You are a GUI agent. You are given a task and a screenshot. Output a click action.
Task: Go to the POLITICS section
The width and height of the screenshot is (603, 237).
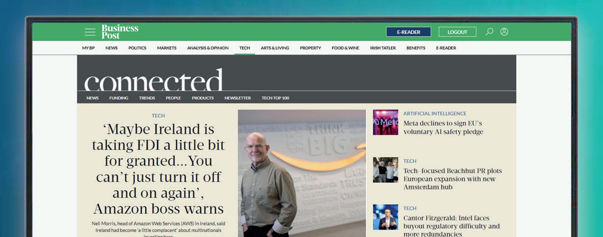pos(137,48)
